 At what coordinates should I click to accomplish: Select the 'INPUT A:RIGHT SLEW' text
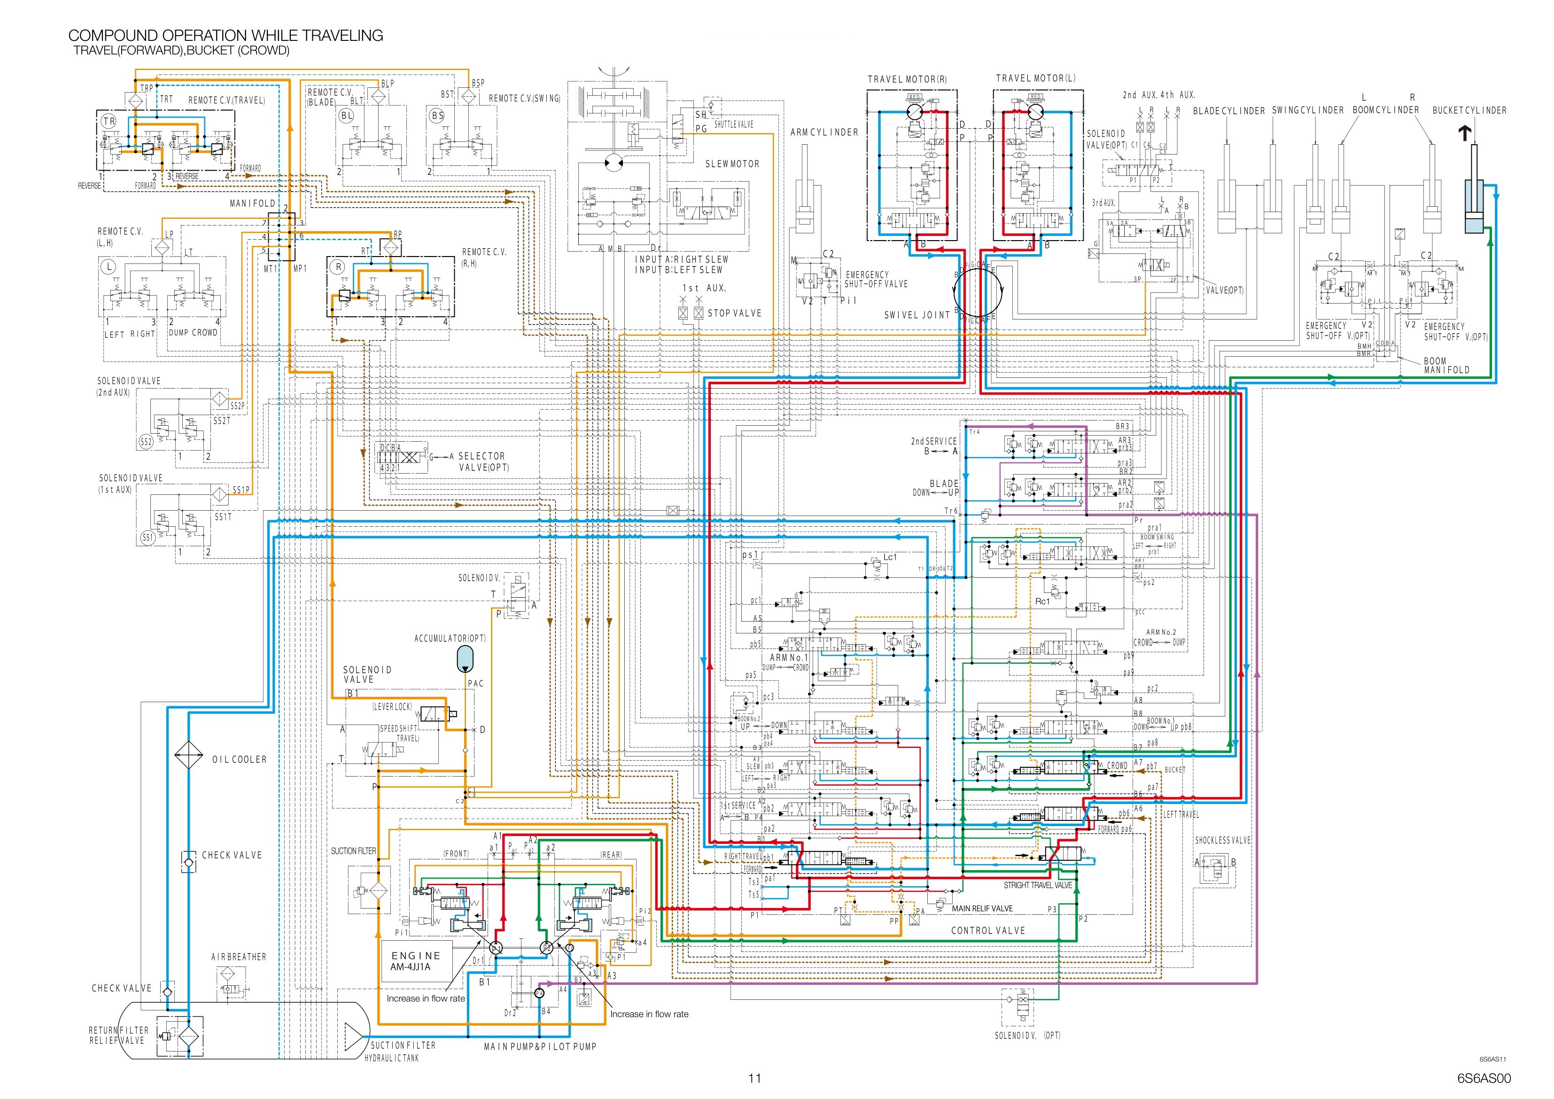click(x=682, y=259)
